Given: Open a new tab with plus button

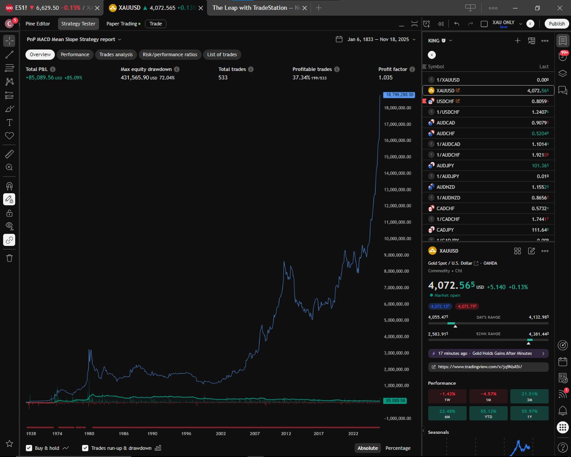Looking at the screenshot, I should pos(319,8).
